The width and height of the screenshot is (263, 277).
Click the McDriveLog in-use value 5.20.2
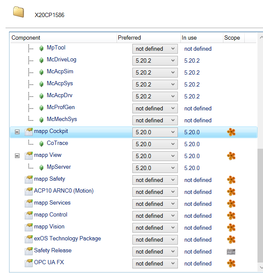192,61
